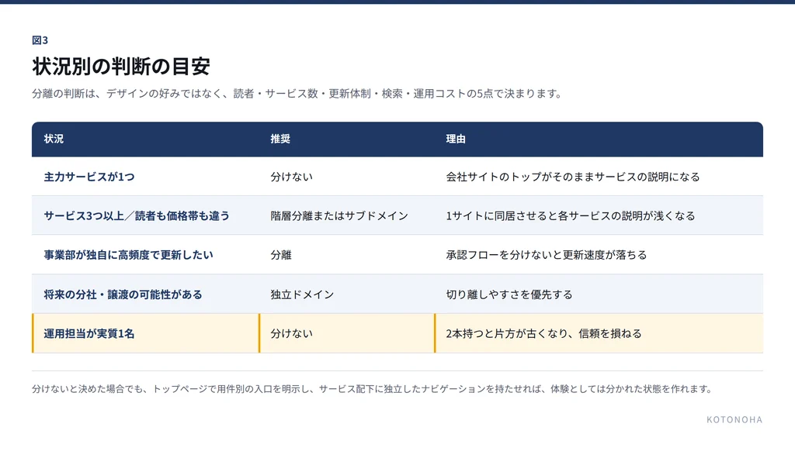
Task: Select the cell サービス3つ以上／読者も価格帯も違う
Action: pos(137,216)
